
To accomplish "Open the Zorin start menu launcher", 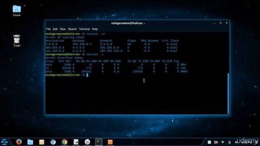I will point(4,142).
